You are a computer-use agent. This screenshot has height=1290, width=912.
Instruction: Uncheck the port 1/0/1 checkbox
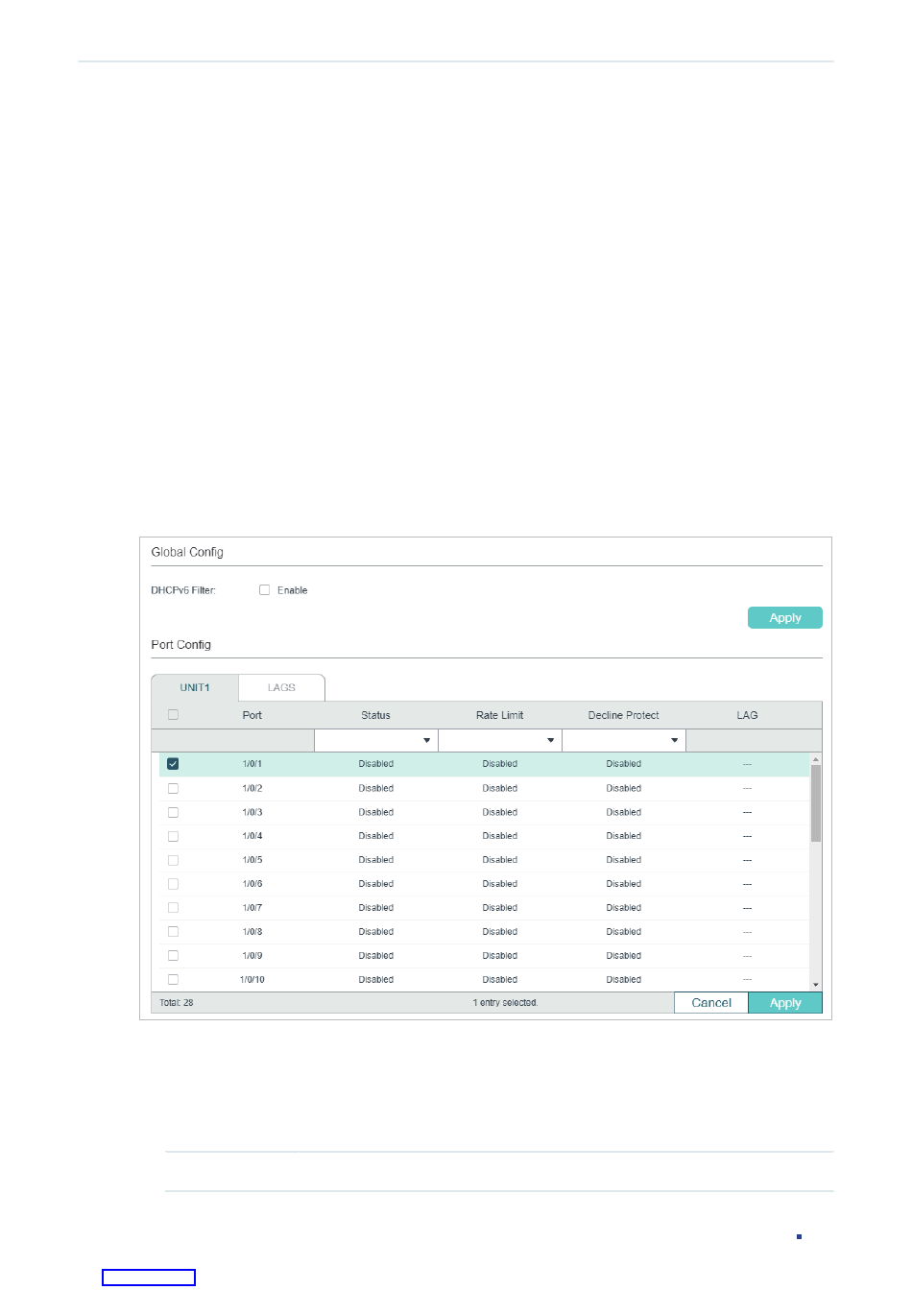pos(173,764)
